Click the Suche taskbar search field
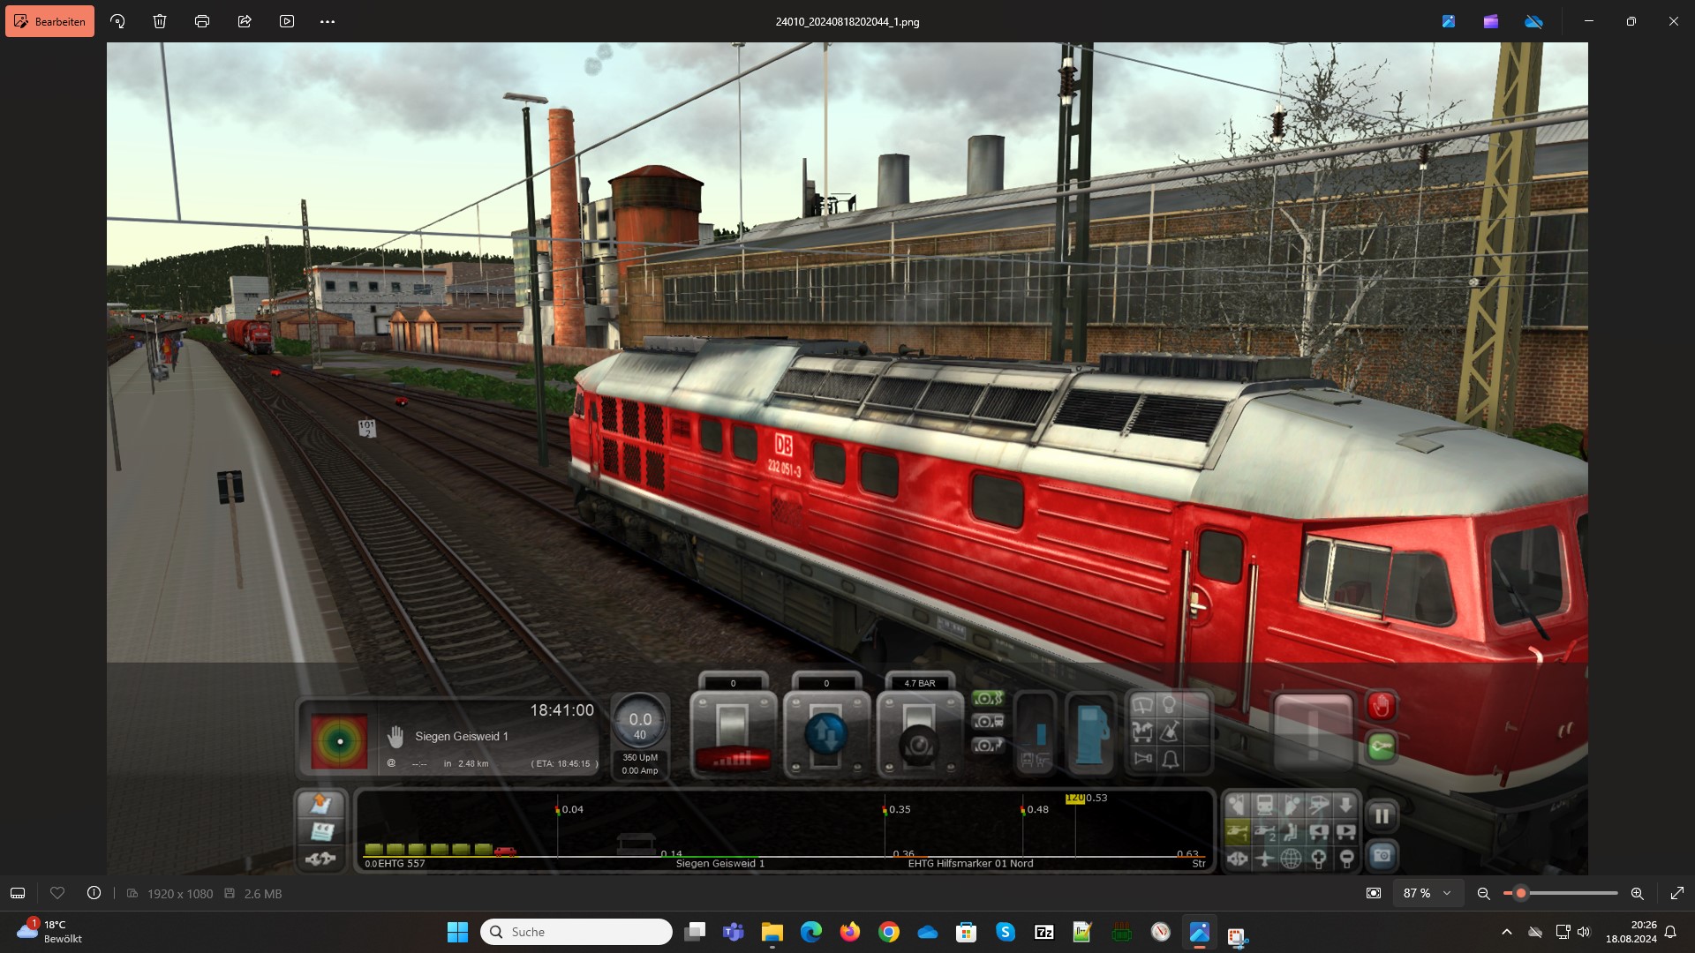This screenshot has height=953, width=1695. click(x=576, y=932)
